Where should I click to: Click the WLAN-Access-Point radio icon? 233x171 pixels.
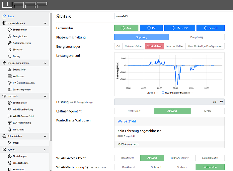click(10, 116)
